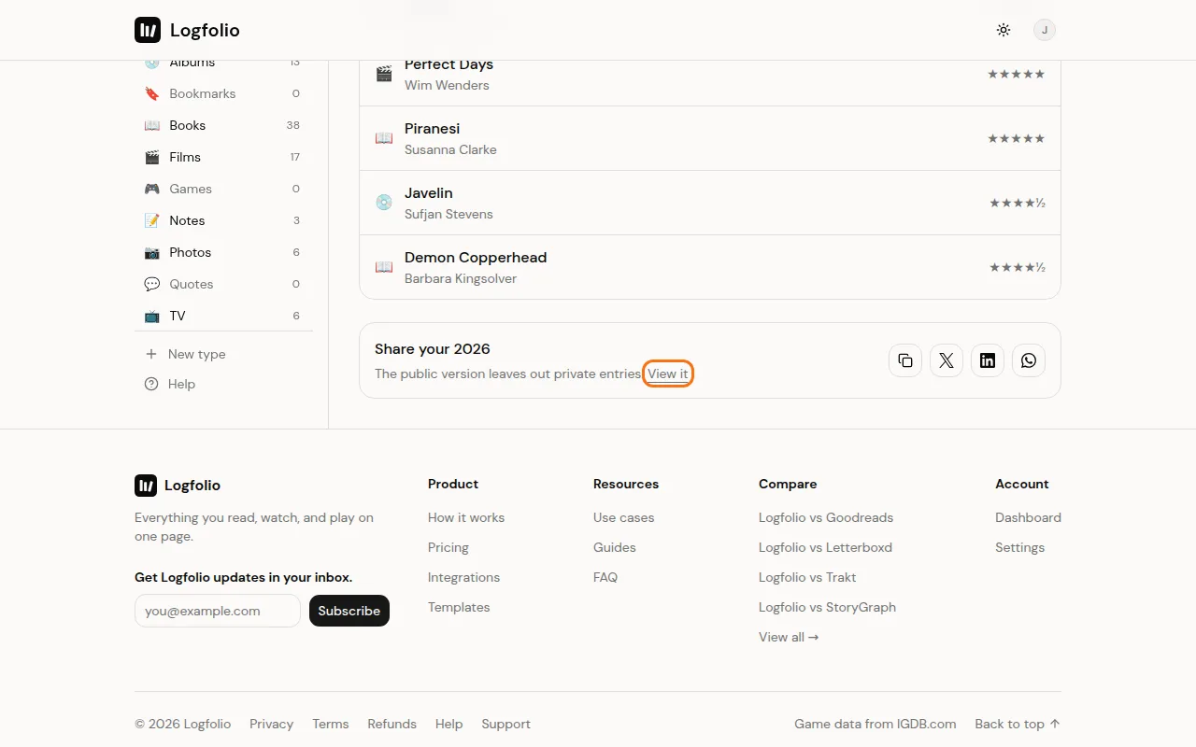Viewport: 1196px width, 747px height.
Task: Open the Piranesi book entry
Action: 710,138
